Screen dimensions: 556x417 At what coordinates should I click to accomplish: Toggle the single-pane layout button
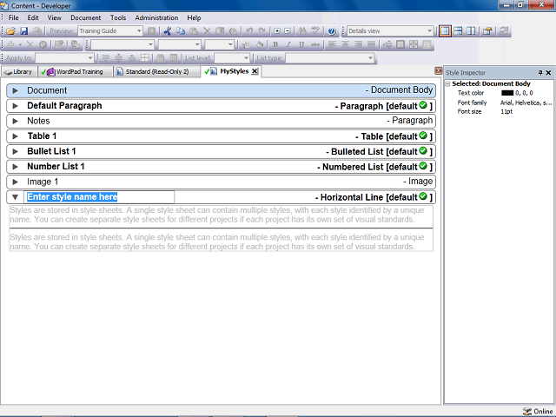click(445, 31)
